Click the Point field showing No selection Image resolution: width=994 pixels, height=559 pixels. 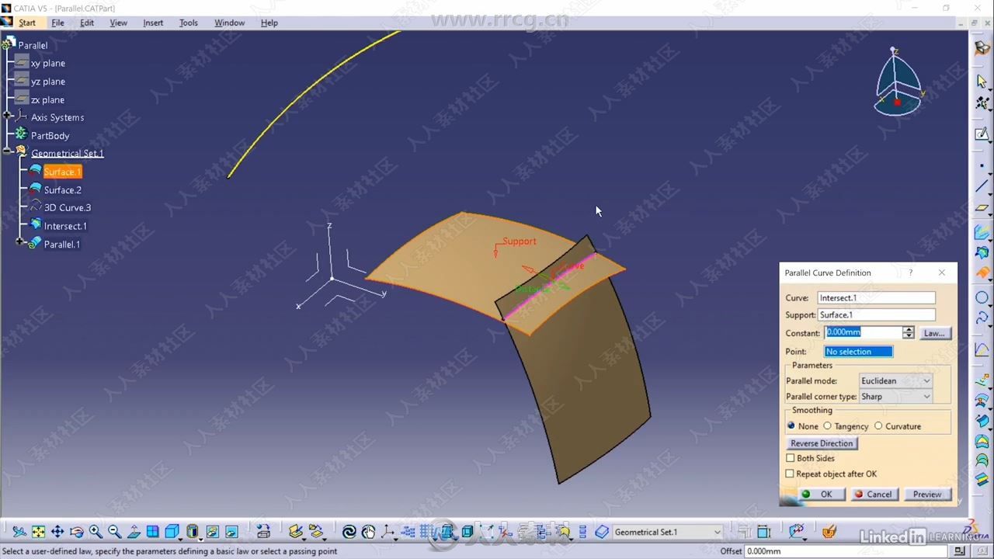pos(858,352)
